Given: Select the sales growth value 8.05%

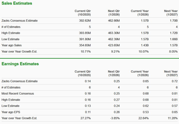Looking at the screenshot, I should (x=172, y=51).
